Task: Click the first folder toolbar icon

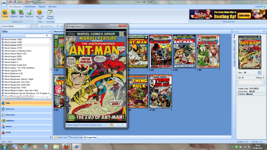Action: (x=32, y=26)
